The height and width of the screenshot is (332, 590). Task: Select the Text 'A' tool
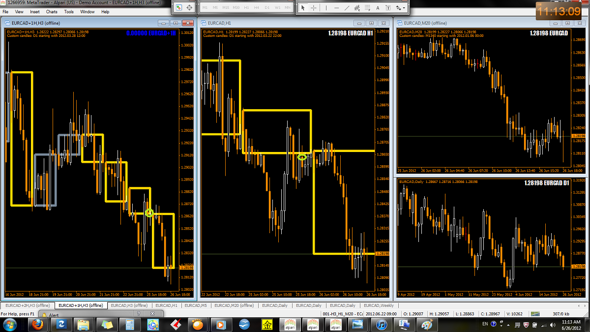point(378,8)
